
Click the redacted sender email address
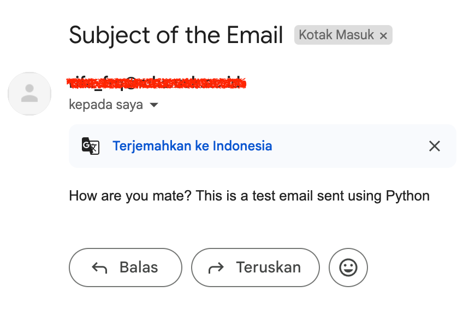pyautogui.click(x=156, y=83)
